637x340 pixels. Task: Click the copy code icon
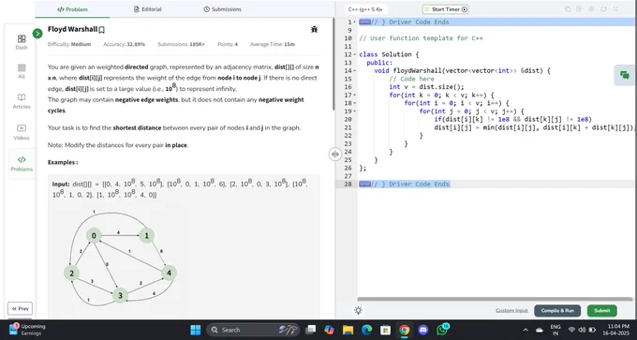(x=568, y=9)
